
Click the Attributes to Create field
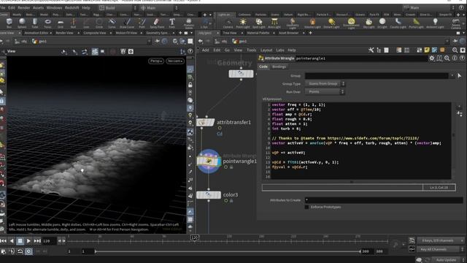[384, 200]
